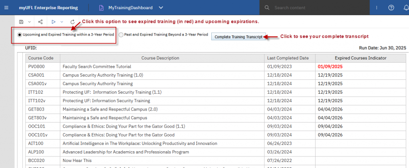Click the Complete Training Transcript button
Viewport: 409px width, 168px height.
[238, 37]
